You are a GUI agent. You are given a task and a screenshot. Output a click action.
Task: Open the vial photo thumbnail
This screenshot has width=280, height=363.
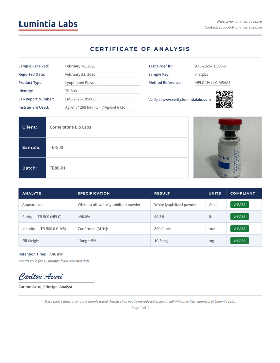coord(228,147)
